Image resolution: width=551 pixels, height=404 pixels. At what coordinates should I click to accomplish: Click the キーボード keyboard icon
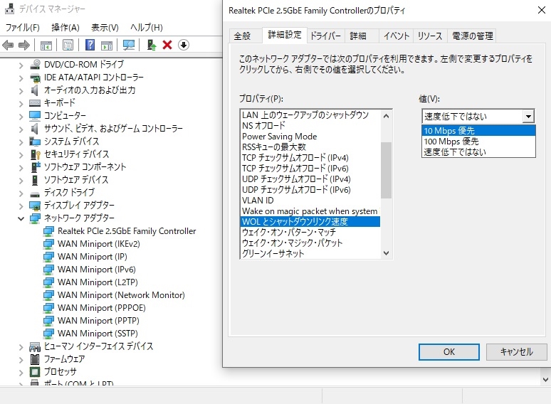point(35,103)
